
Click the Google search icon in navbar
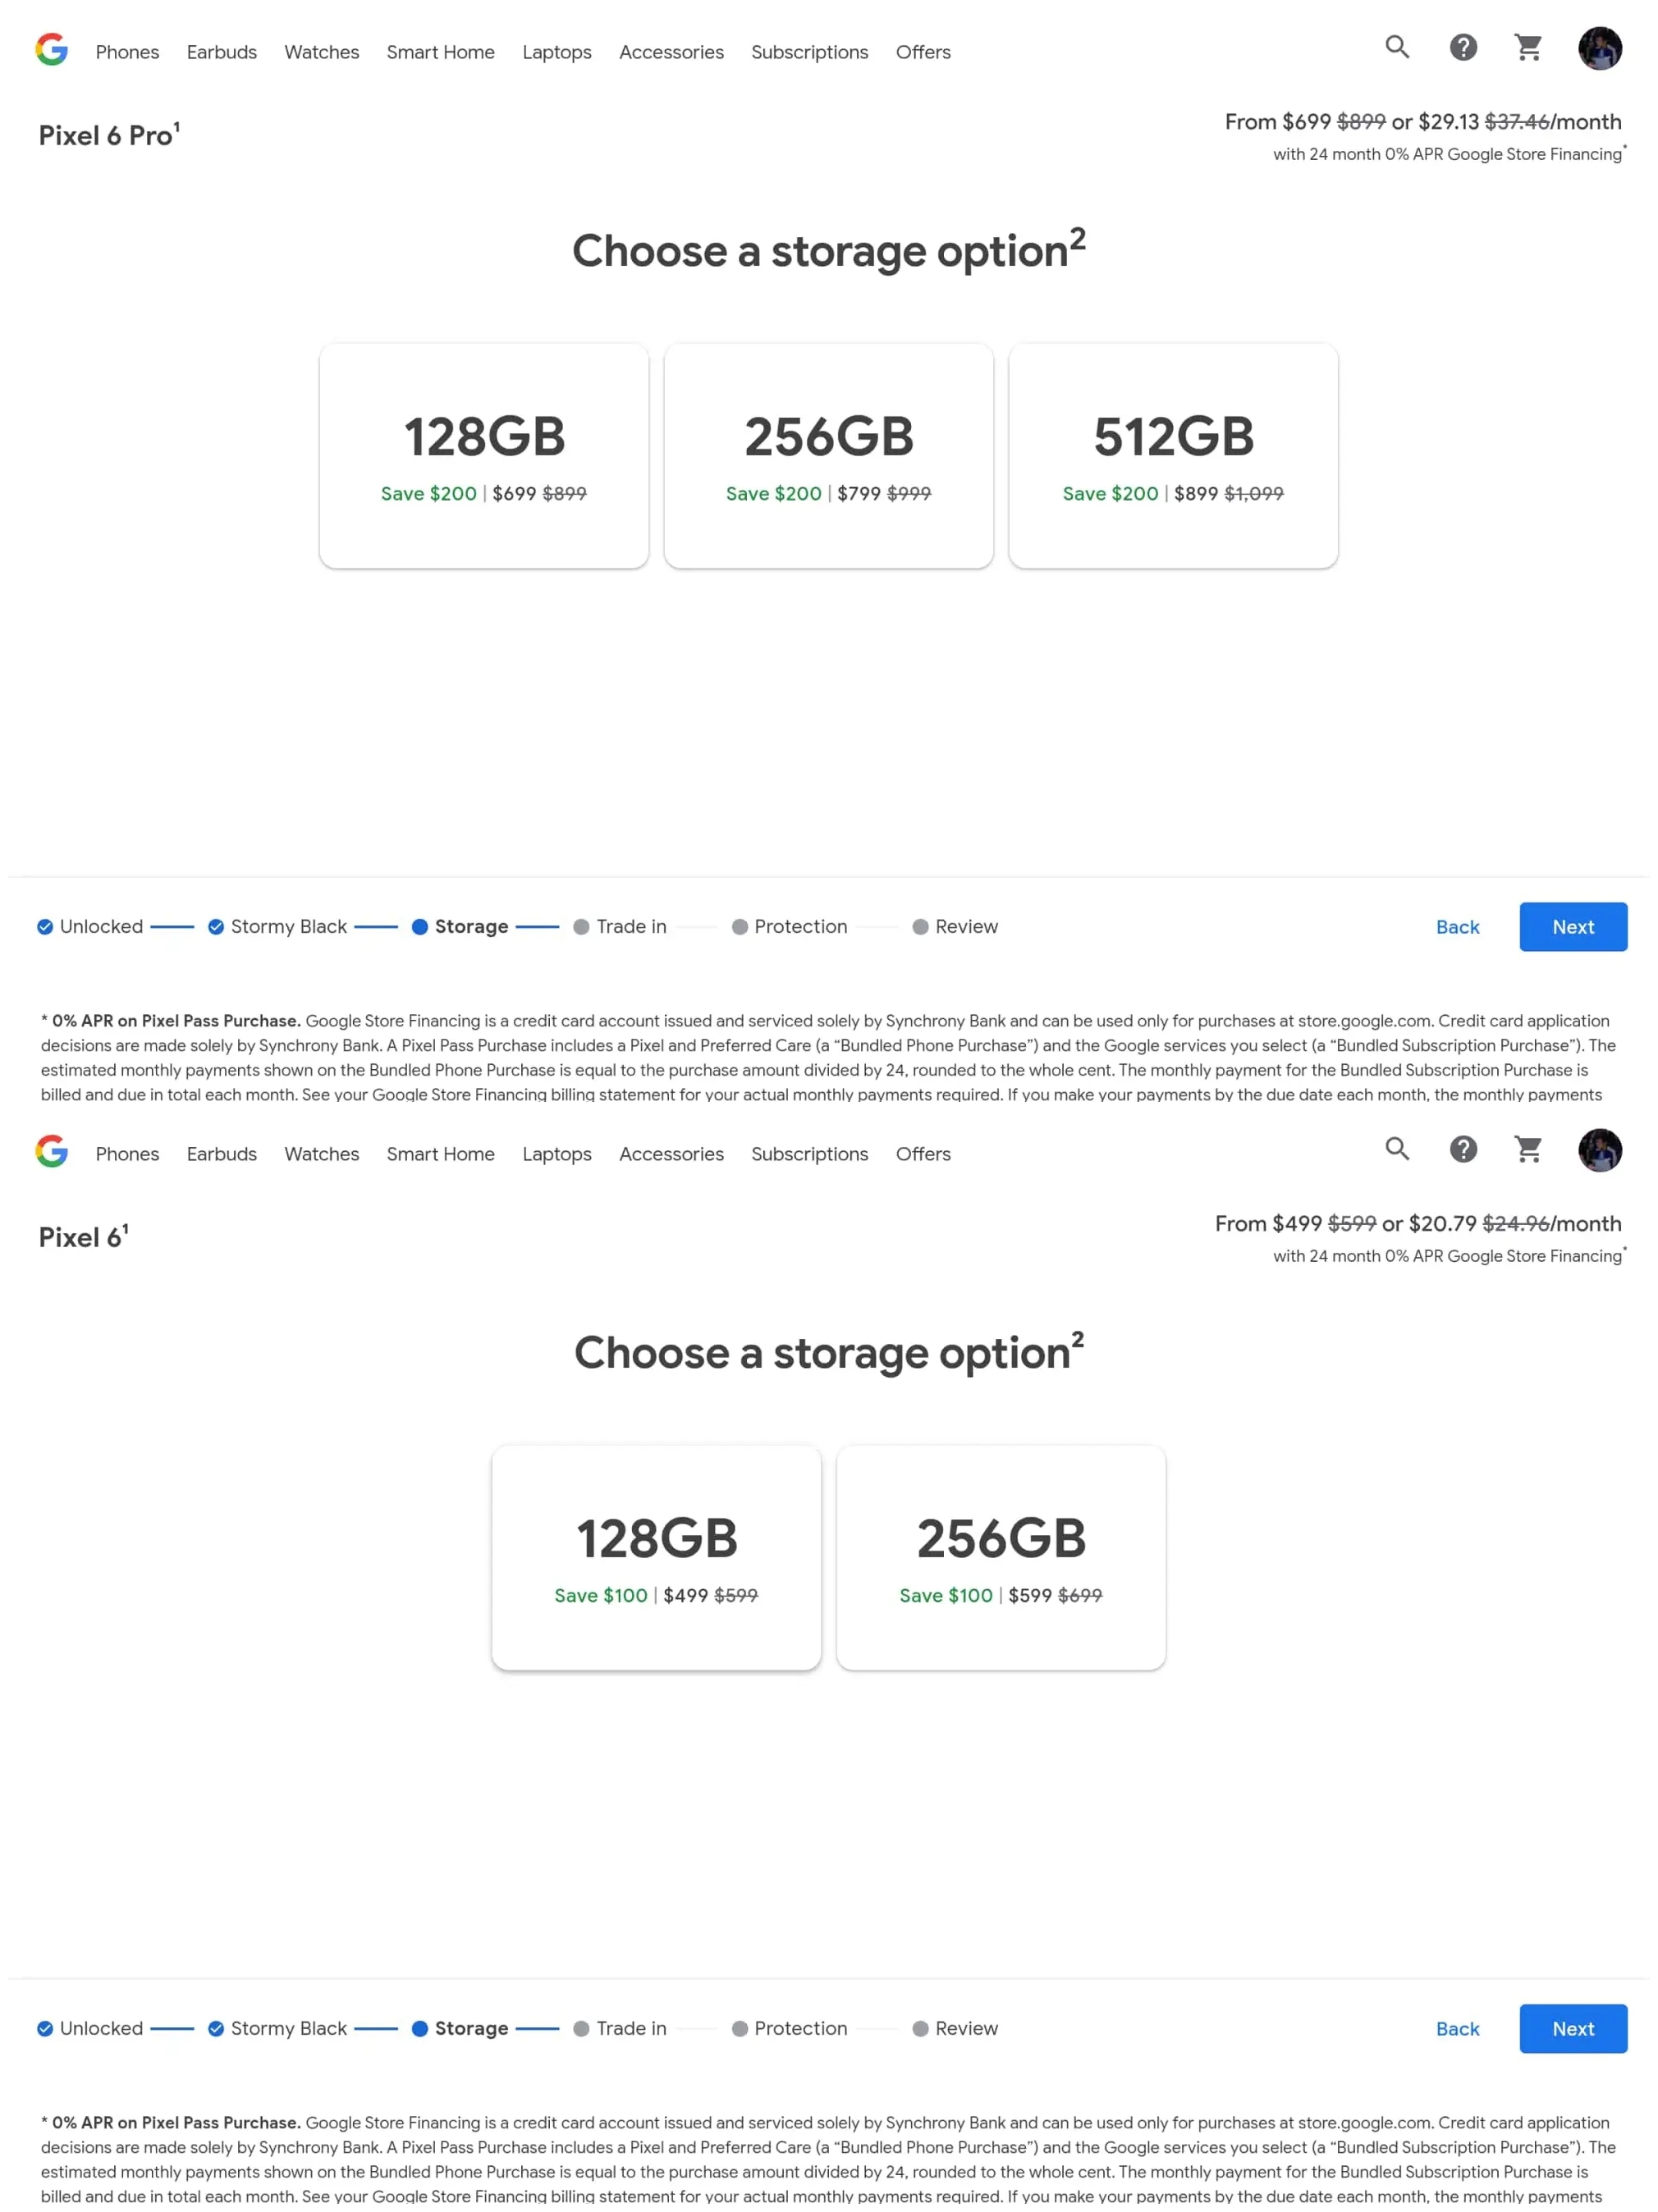(x=1397, y=47)
